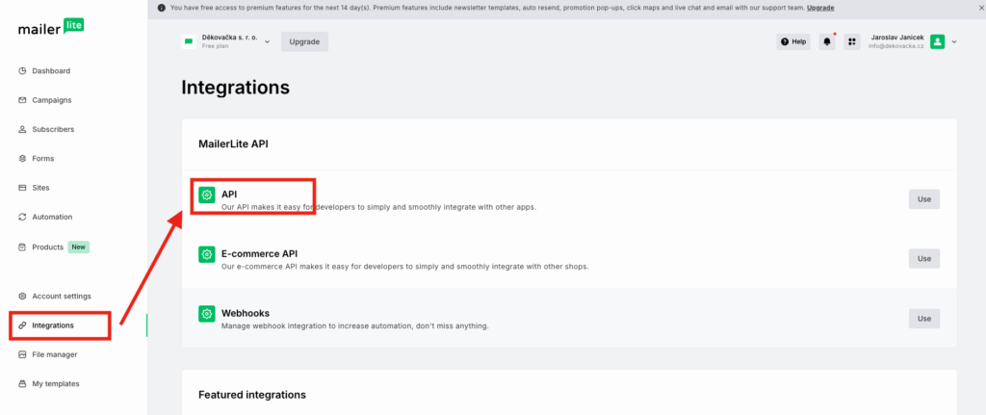Click the MailerLite logo
Image resolution: width=986 pixels, height=415 pixels.
(51, 28)
